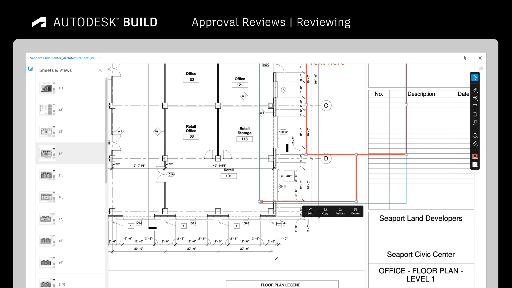Delete the selected red markup
Image resolution: width=512 pixels, height=288 pixels.
click(x=355, y=211)
